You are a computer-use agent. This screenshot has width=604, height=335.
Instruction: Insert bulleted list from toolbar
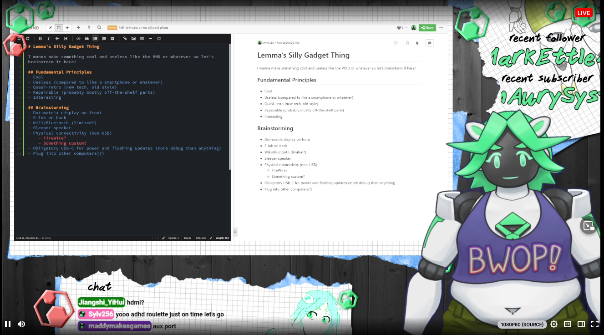click(x=95, y=38)
